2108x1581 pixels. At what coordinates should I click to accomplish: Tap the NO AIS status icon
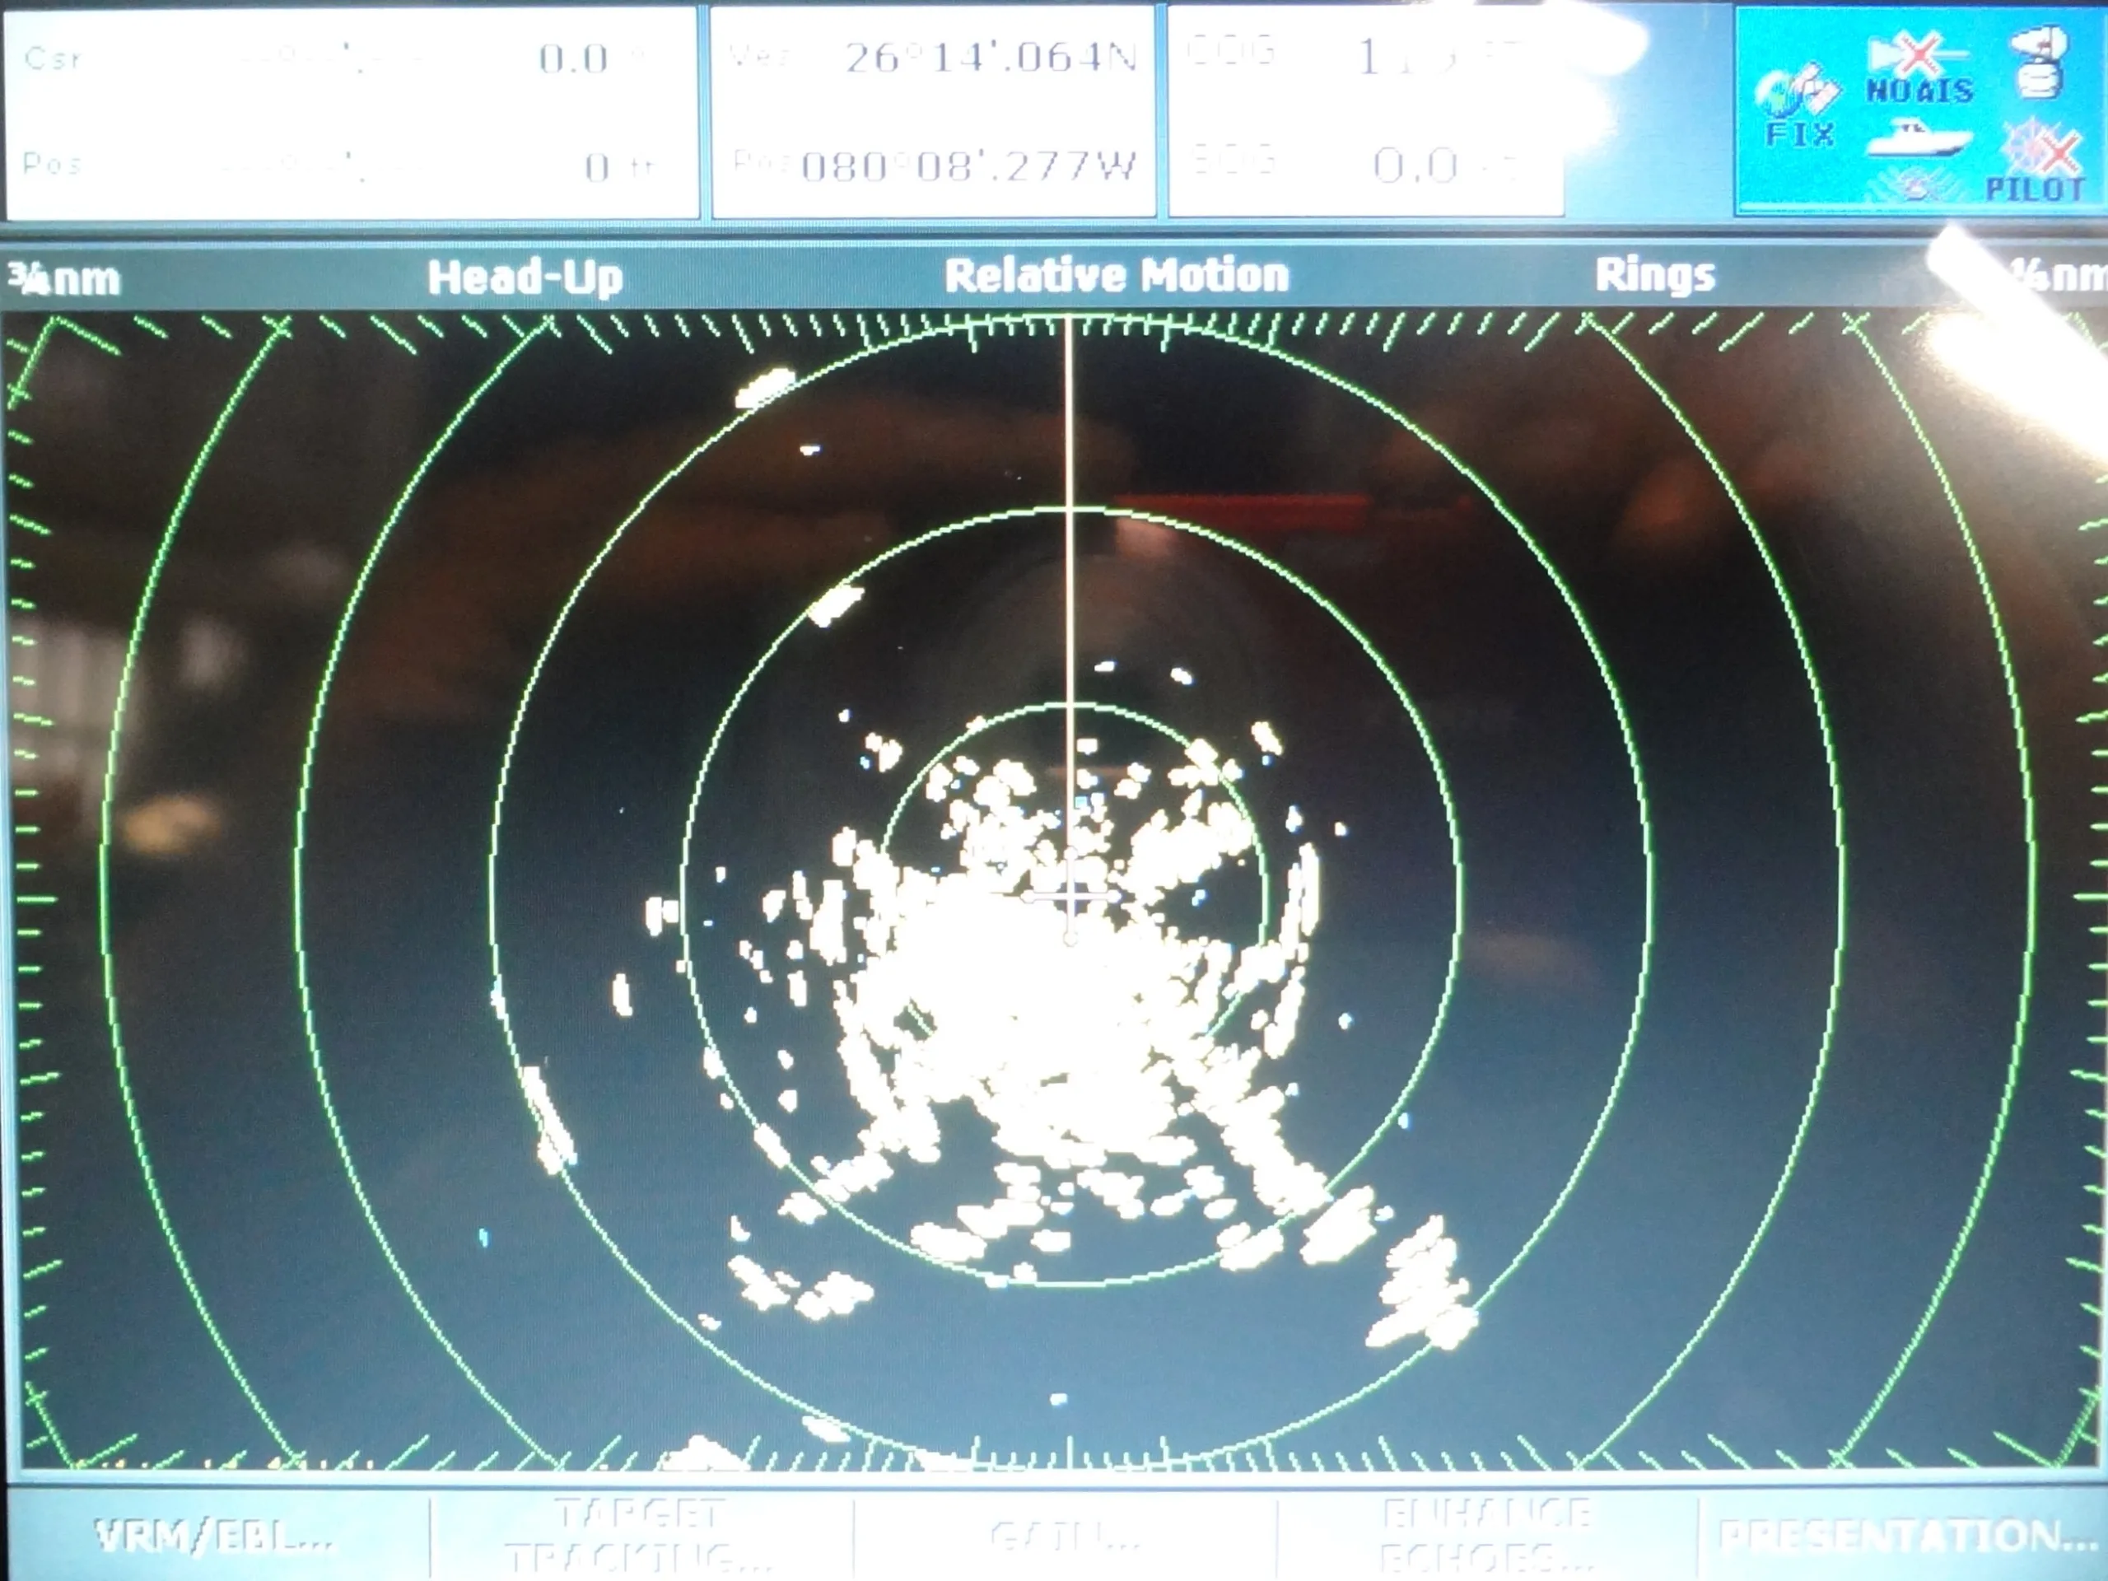tap(1918, 68)
